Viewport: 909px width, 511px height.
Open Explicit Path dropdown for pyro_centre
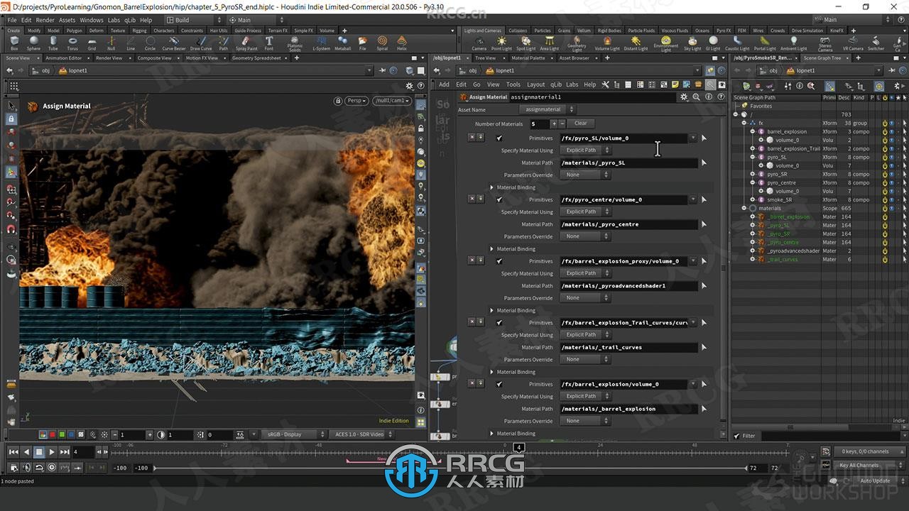(585, 211)
